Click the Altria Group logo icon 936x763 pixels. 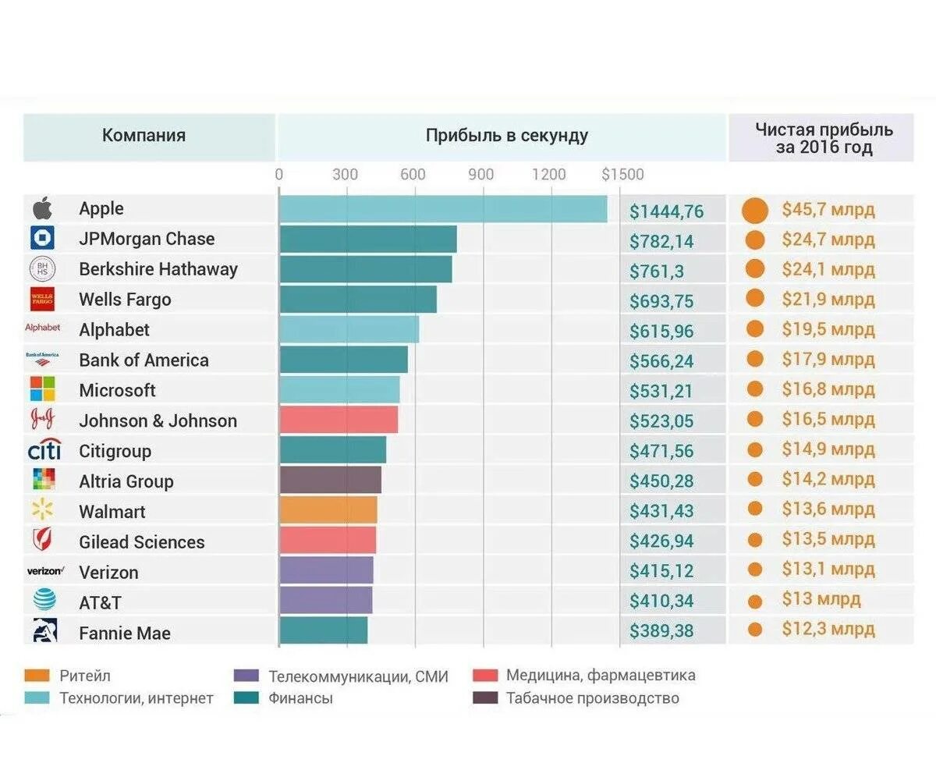[44, 480]
